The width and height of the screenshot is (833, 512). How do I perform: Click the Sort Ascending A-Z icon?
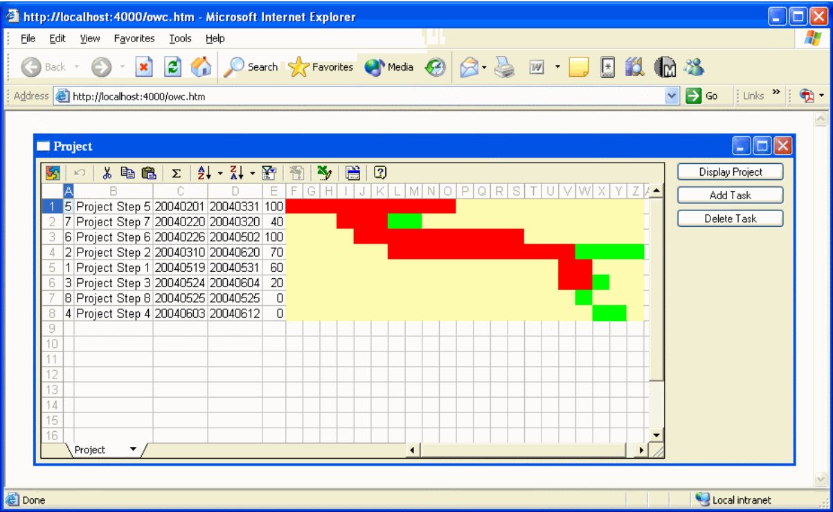pos(204,173)
